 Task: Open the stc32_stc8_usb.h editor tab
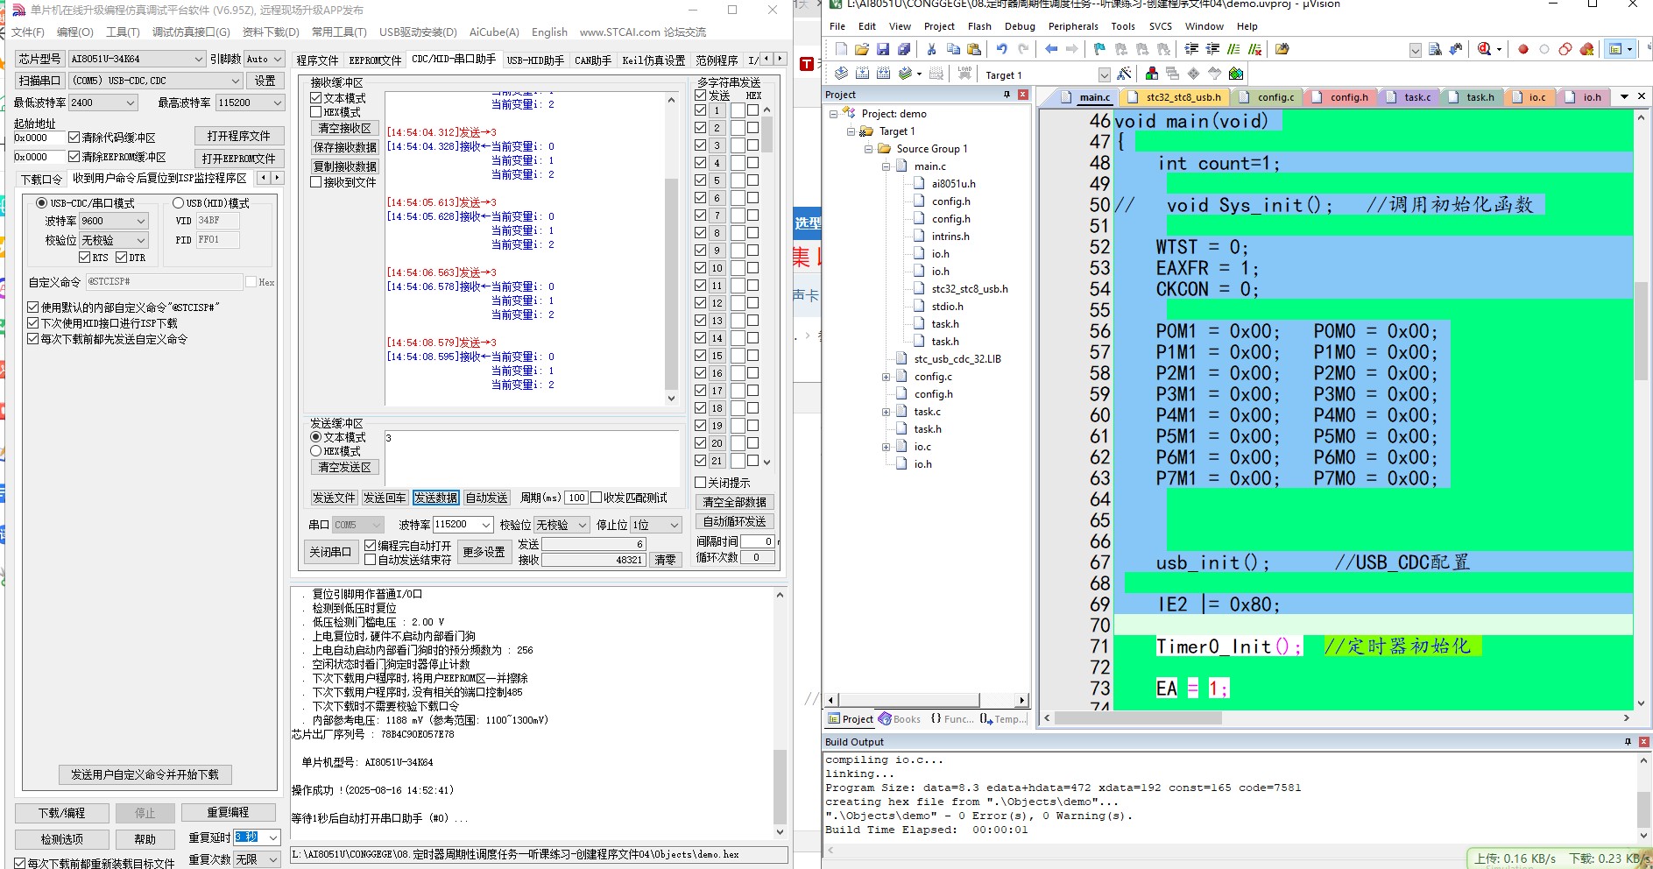(1176, 97)
